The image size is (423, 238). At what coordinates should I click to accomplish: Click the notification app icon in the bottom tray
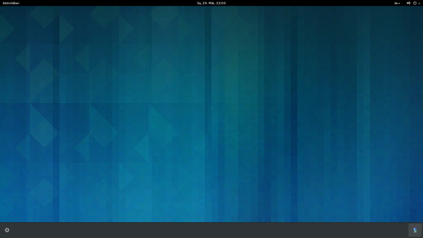click(415, 230)
